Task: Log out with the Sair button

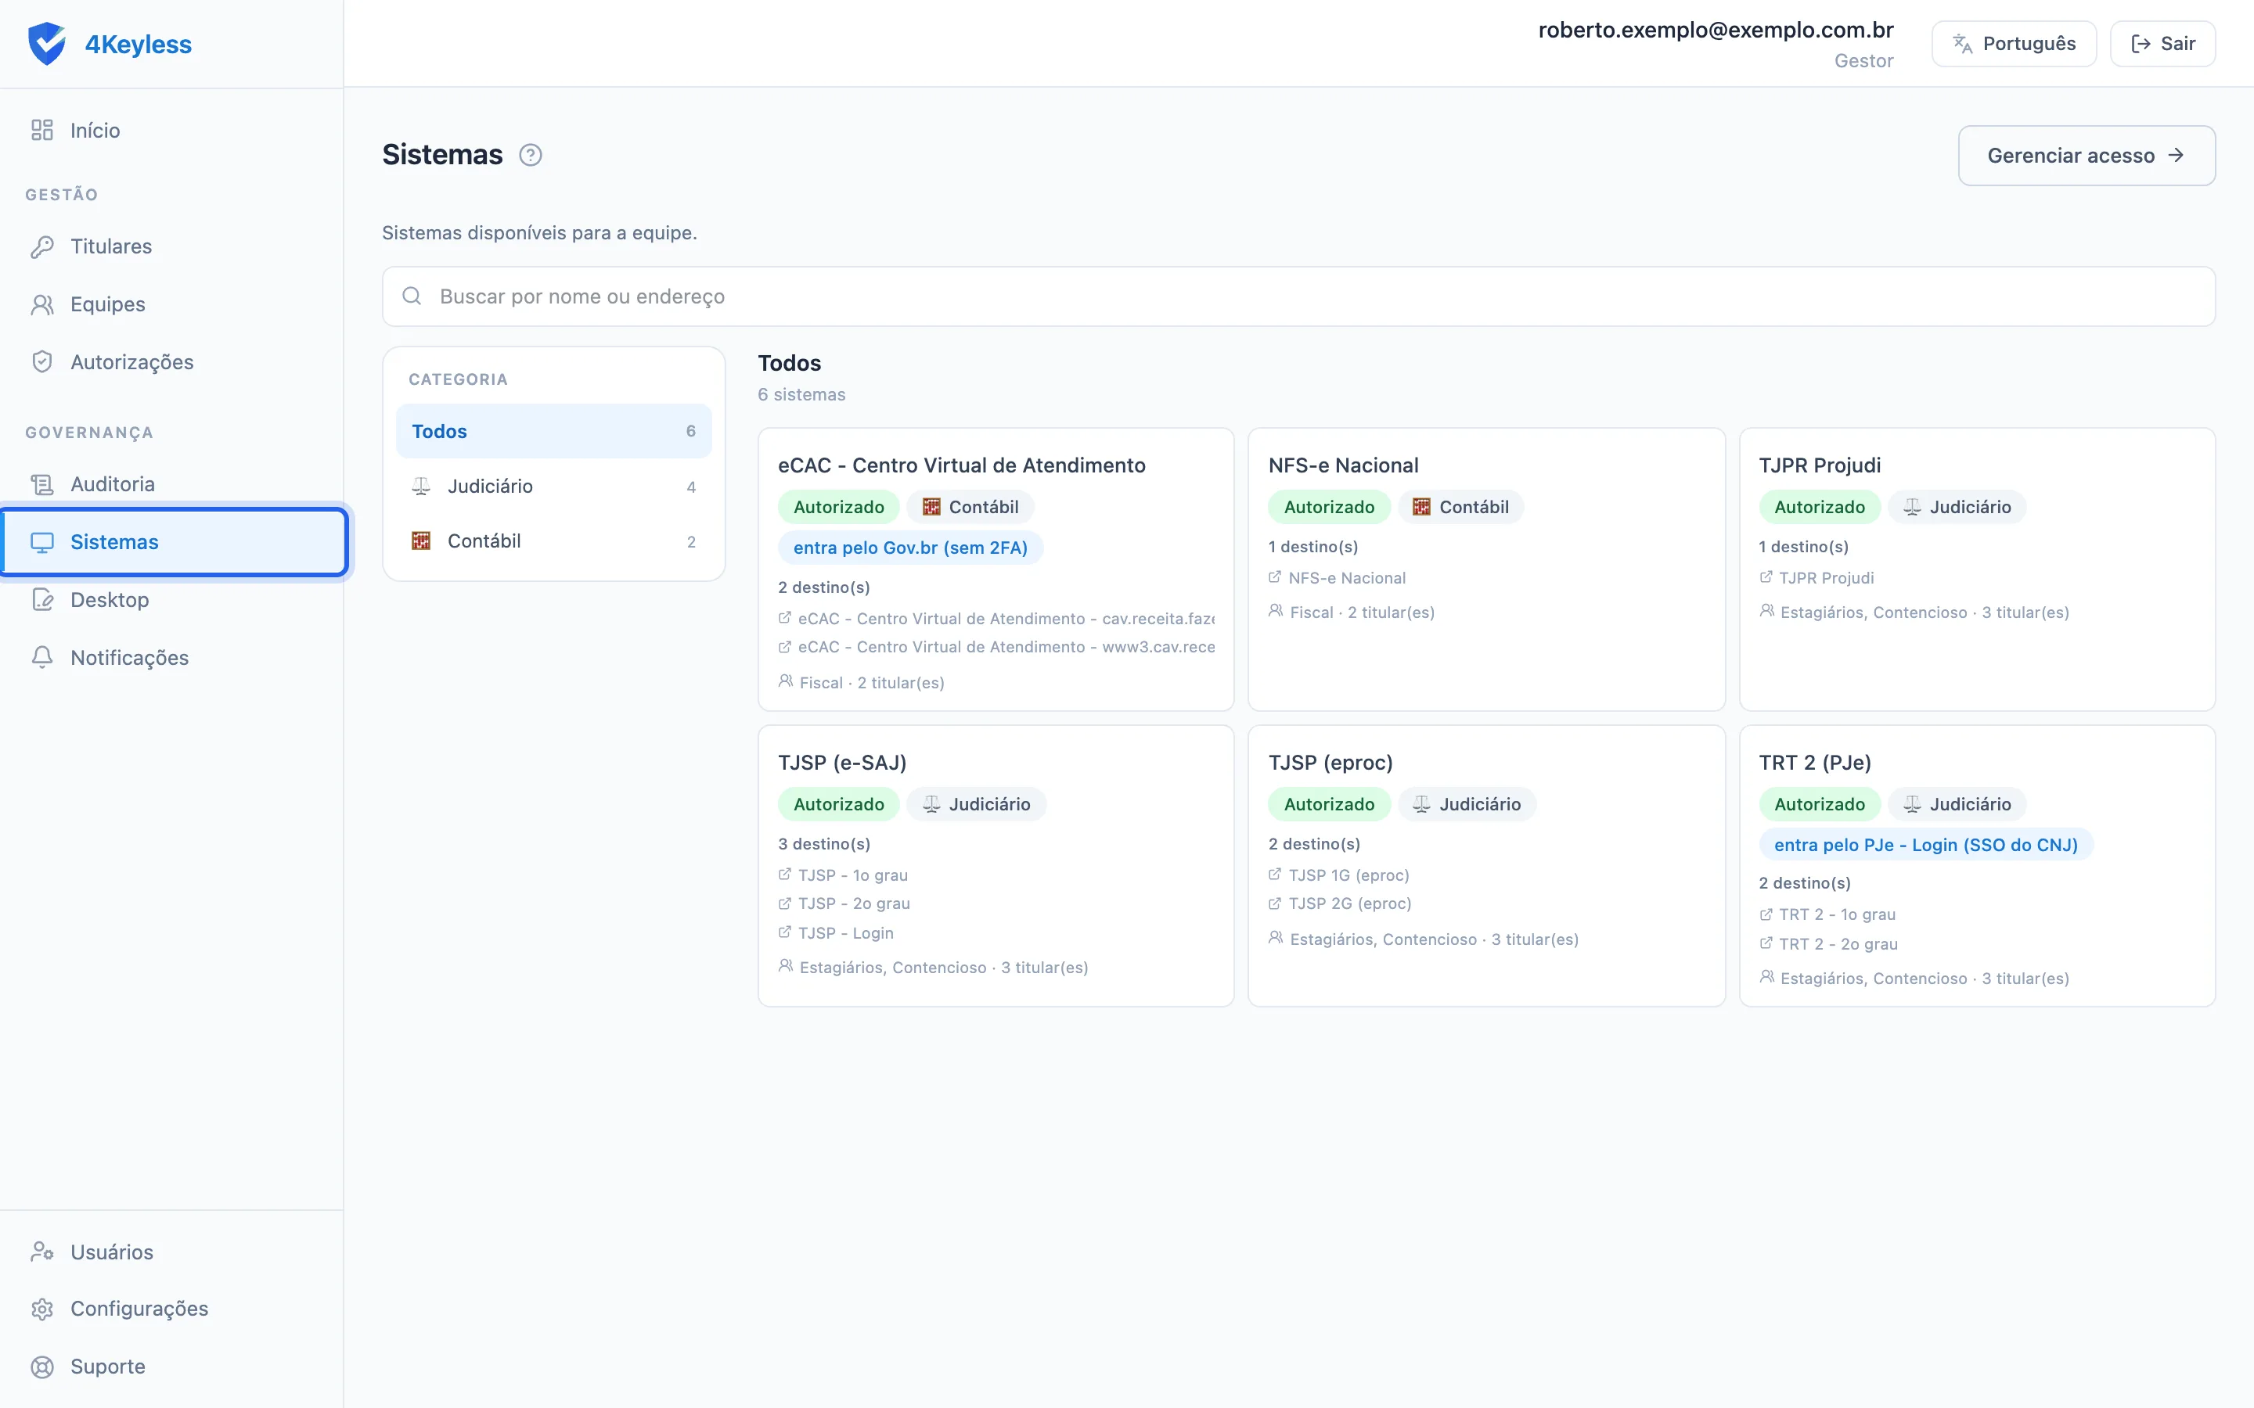Action: click(2162, 44)
